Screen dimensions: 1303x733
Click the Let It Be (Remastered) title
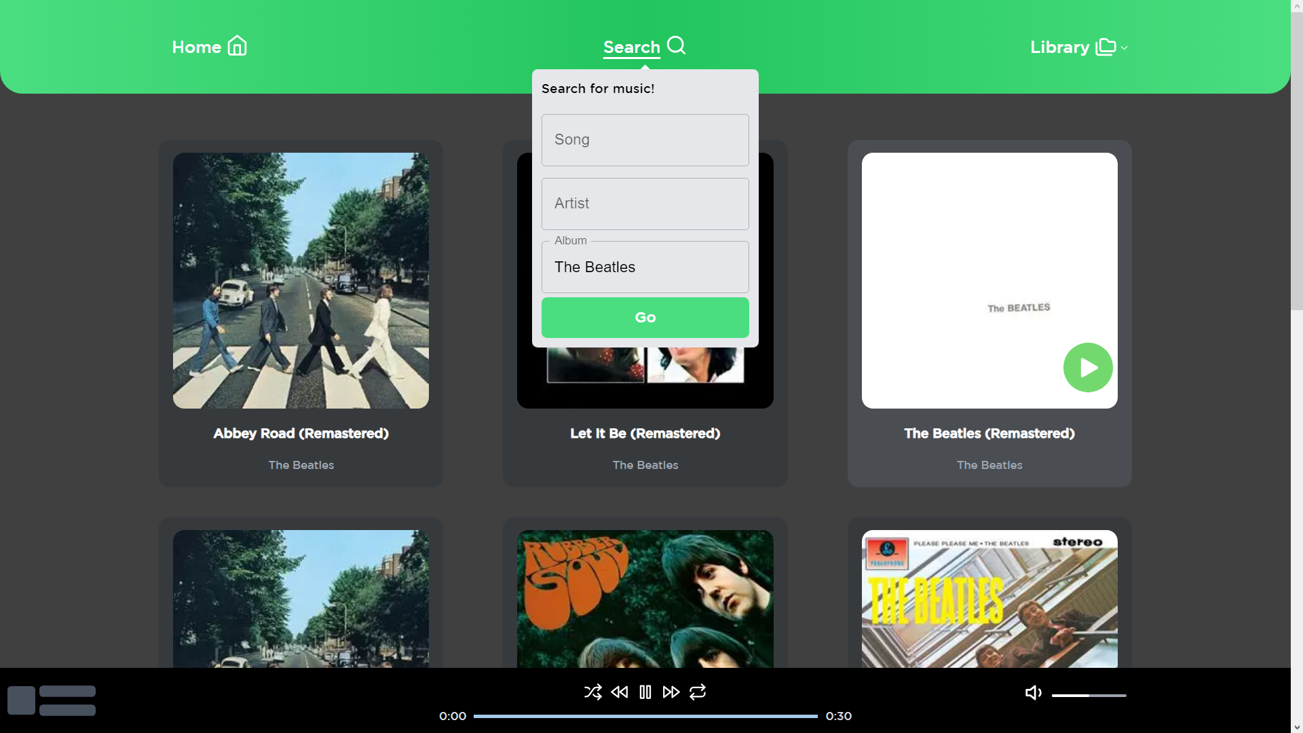click(x=645, y=433)
